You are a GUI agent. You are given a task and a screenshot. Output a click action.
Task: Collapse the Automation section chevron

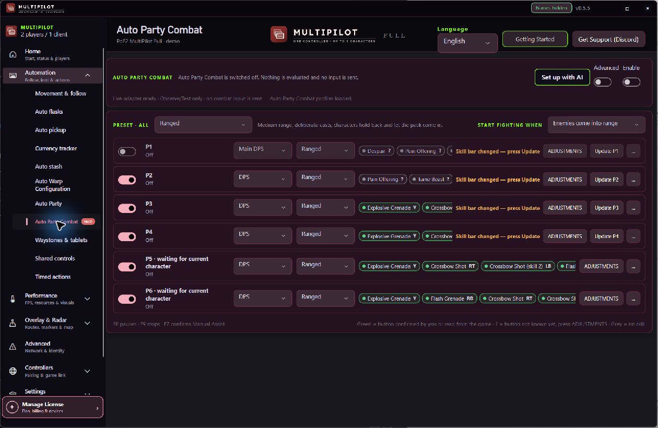pyautogui.click(x=88, y=76)
